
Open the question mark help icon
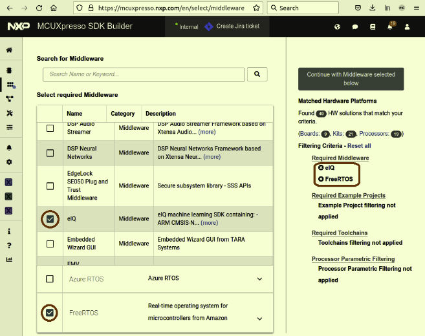point(9,246)
